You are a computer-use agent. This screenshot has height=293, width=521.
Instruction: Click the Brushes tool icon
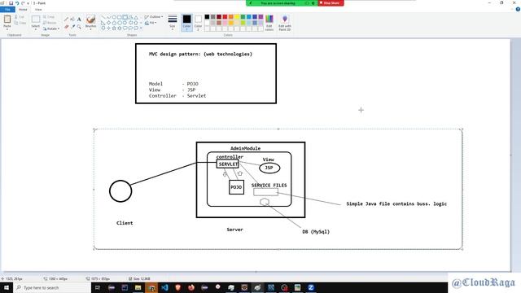(90, 20)
